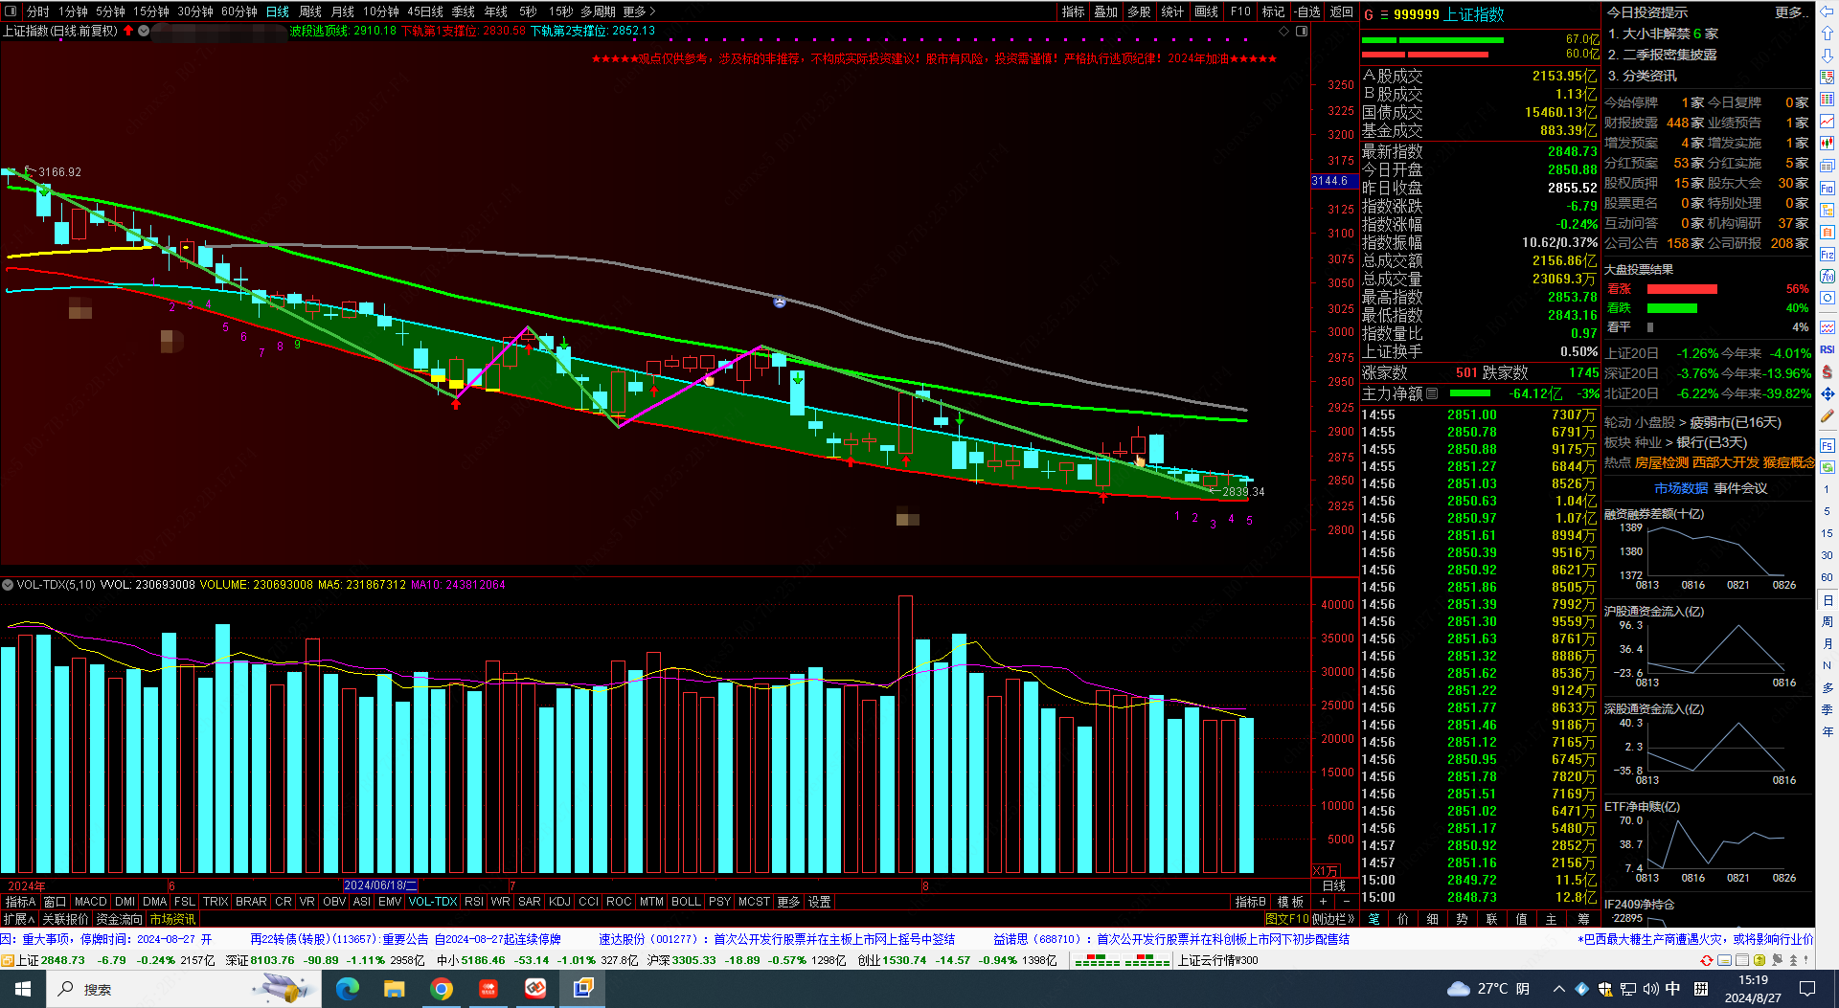Click the diamond icon above the chart
The width and height of the screenshot is (1839, 1008).
pyautogui.click(x=1283, y=31)
